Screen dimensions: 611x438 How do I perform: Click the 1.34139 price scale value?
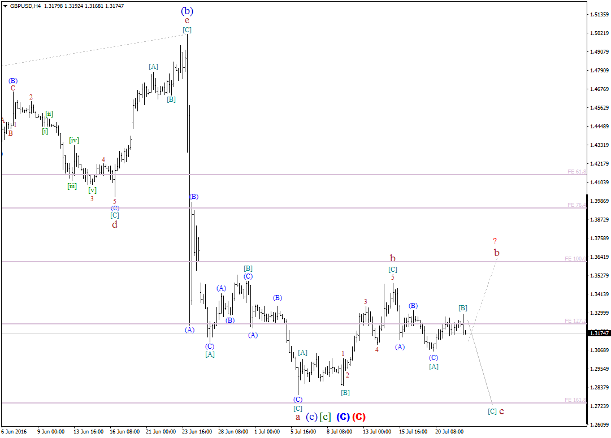tap(599, 294)
